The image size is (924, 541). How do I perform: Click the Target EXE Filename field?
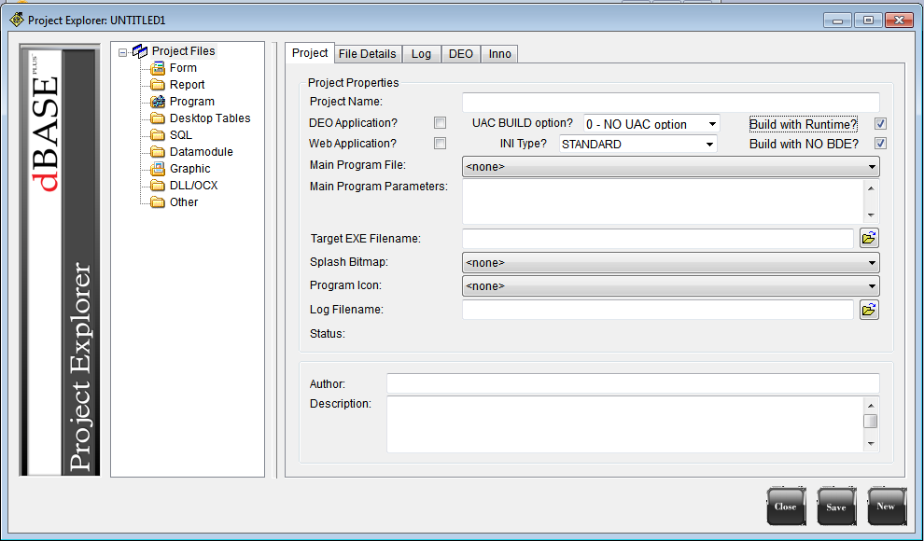(x=658, y=239)
